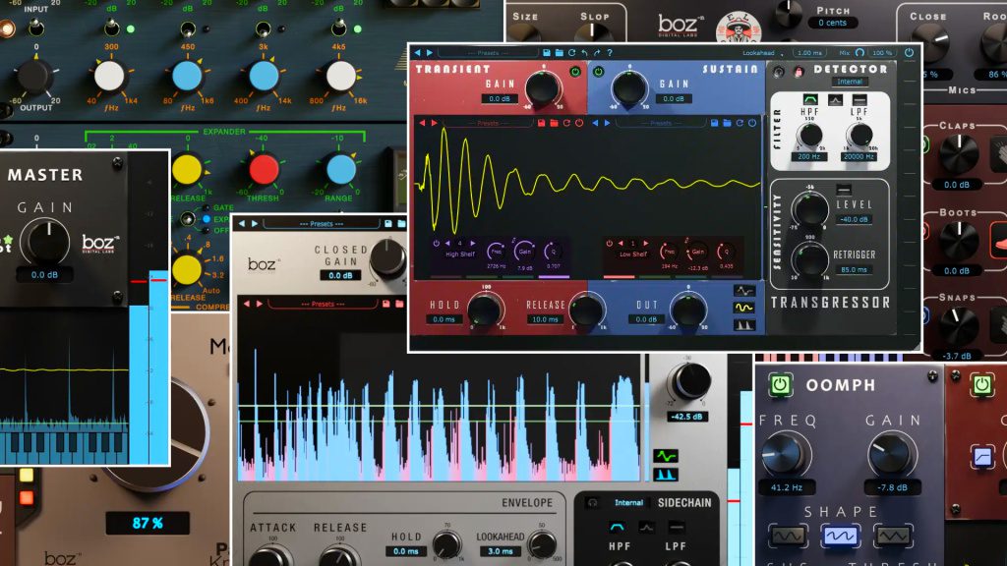
Task: Select the middle blue Shape waveform button in Oomph
Action: [x=841, y=537]
